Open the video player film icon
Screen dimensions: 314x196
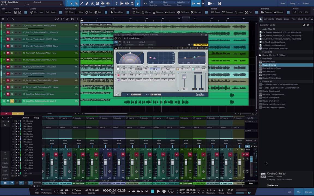point(219,3)
